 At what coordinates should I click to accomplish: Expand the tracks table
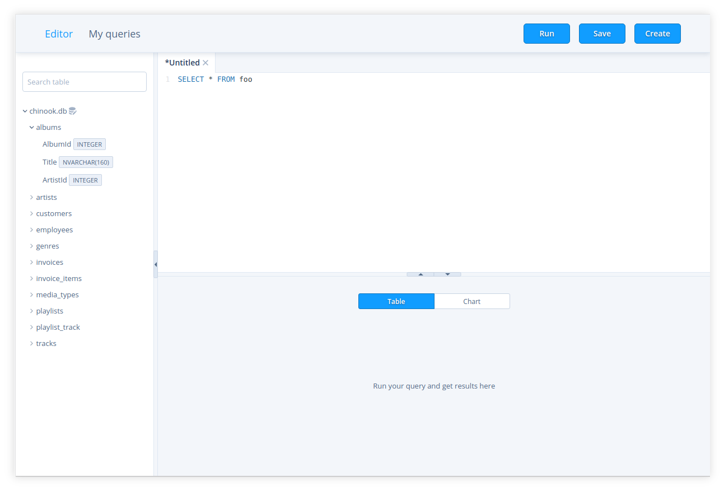pos(32,343)
